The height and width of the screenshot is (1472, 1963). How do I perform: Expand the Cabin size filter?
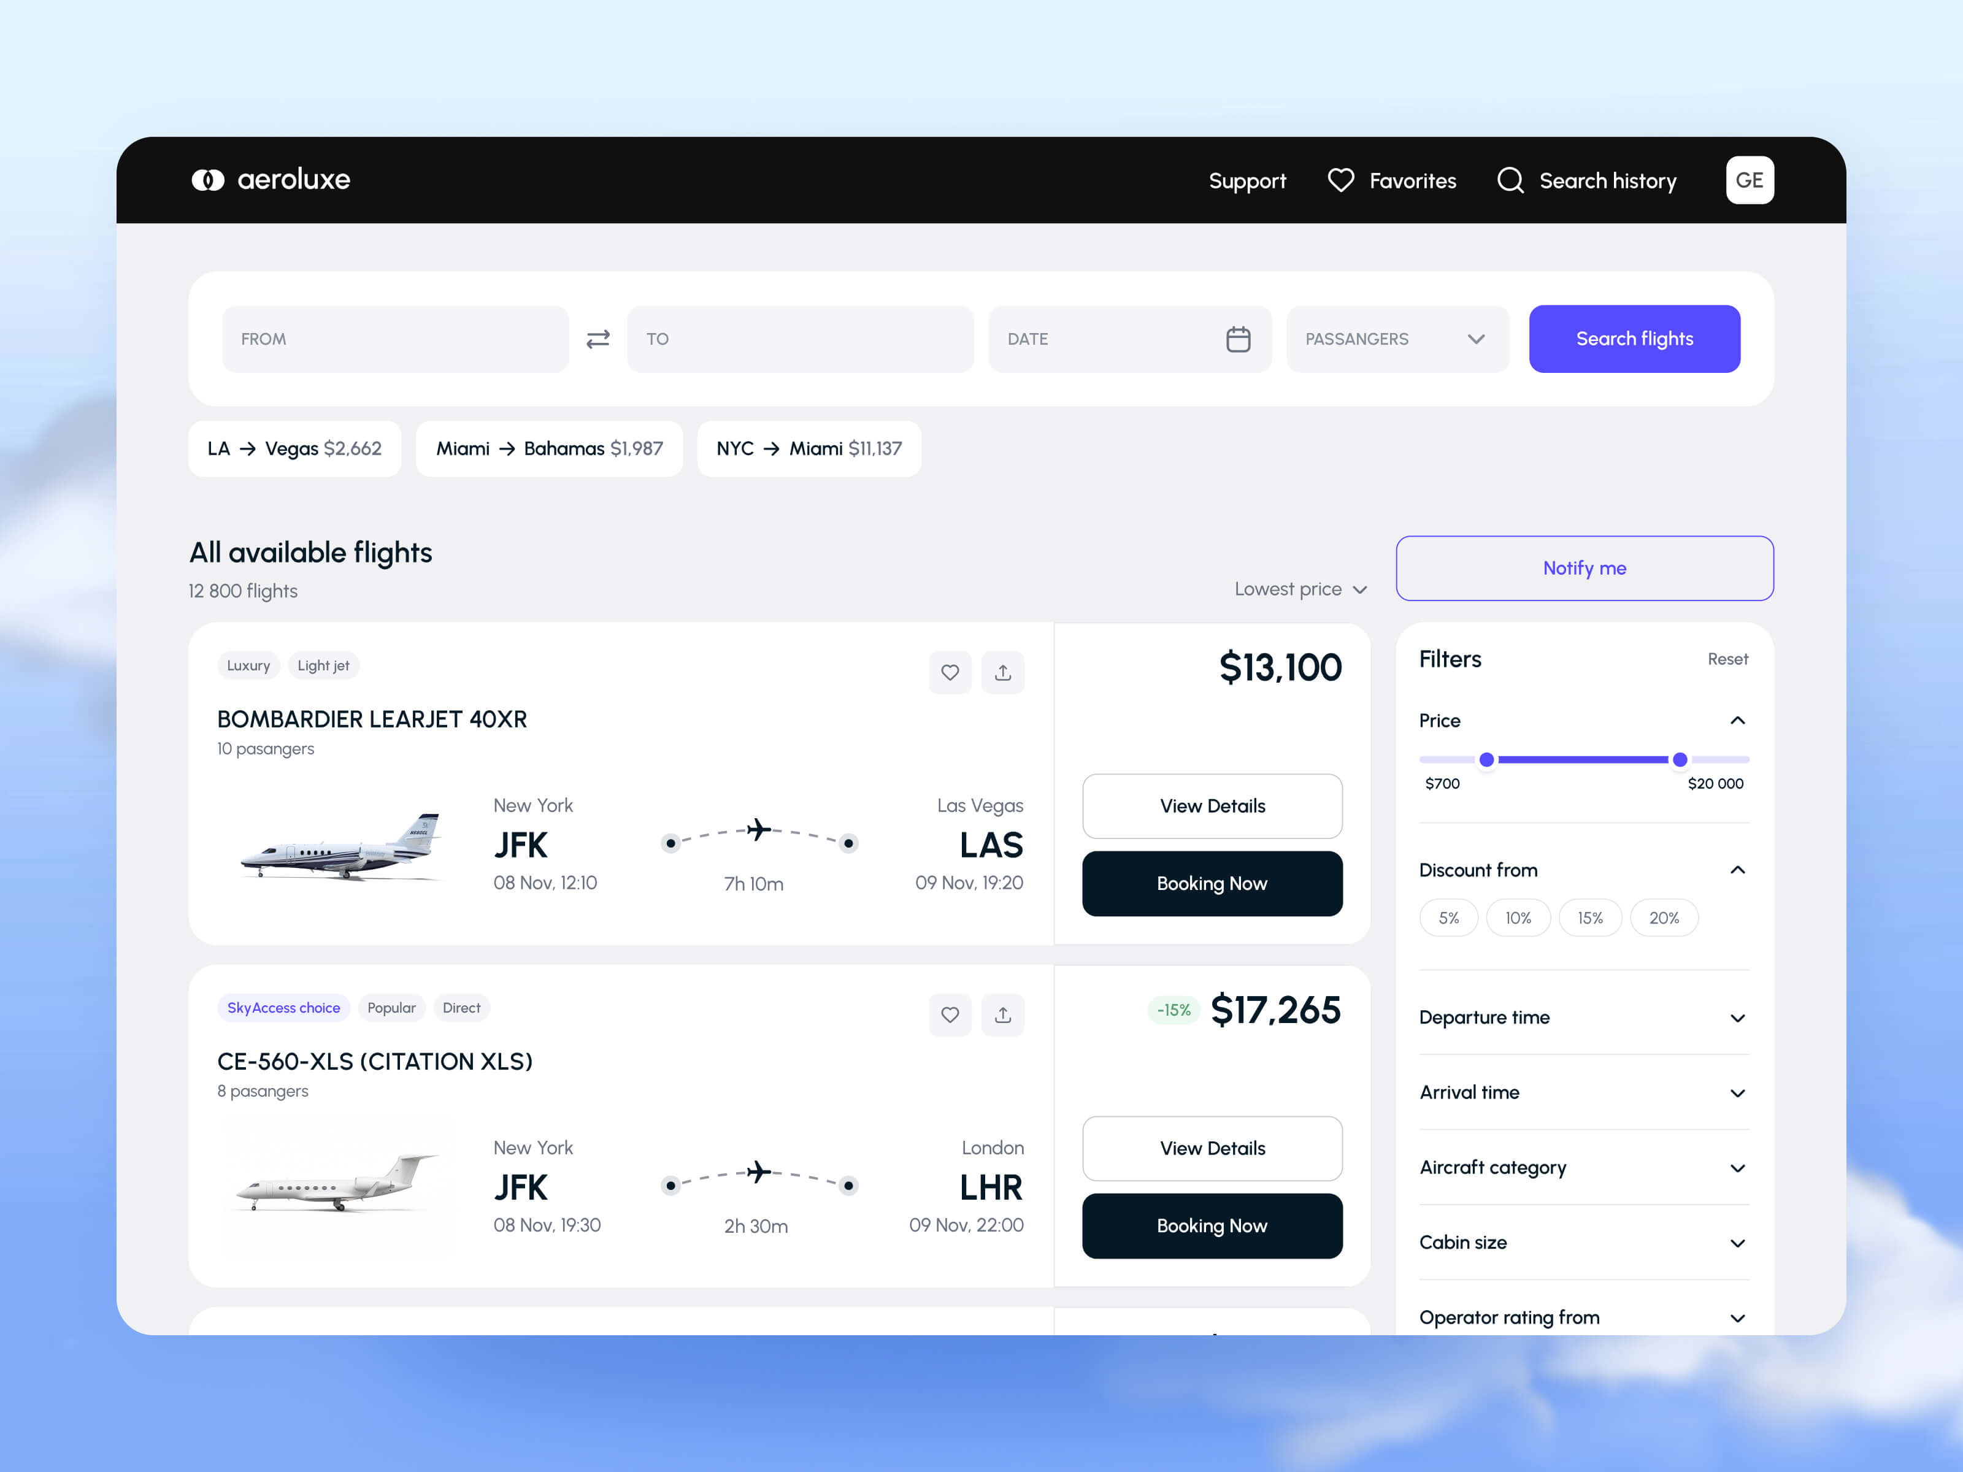pyautogui.click(x=1584, y=1242)
